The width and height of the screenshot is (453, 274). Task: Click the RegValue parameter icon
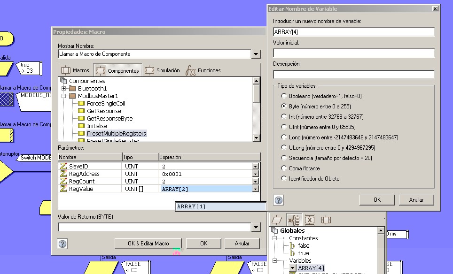point(63,189)
